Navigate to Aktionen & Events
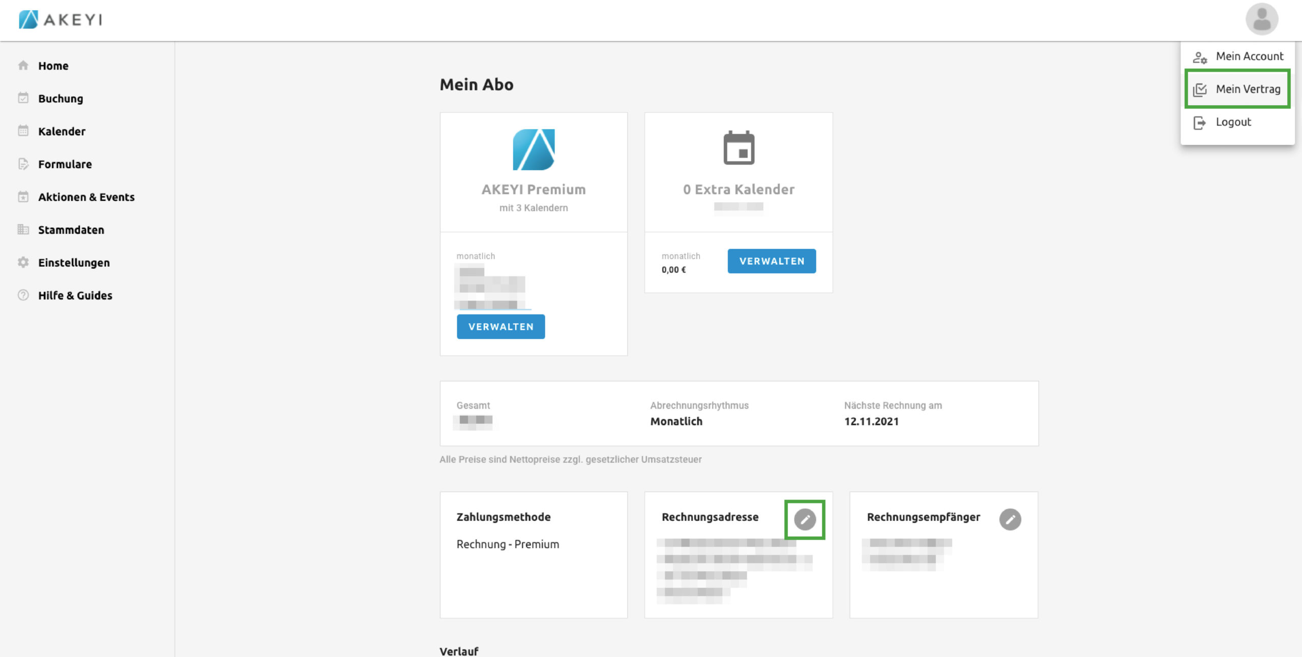The width and height of the screenshot is (1302, 657). pos(86,197)
